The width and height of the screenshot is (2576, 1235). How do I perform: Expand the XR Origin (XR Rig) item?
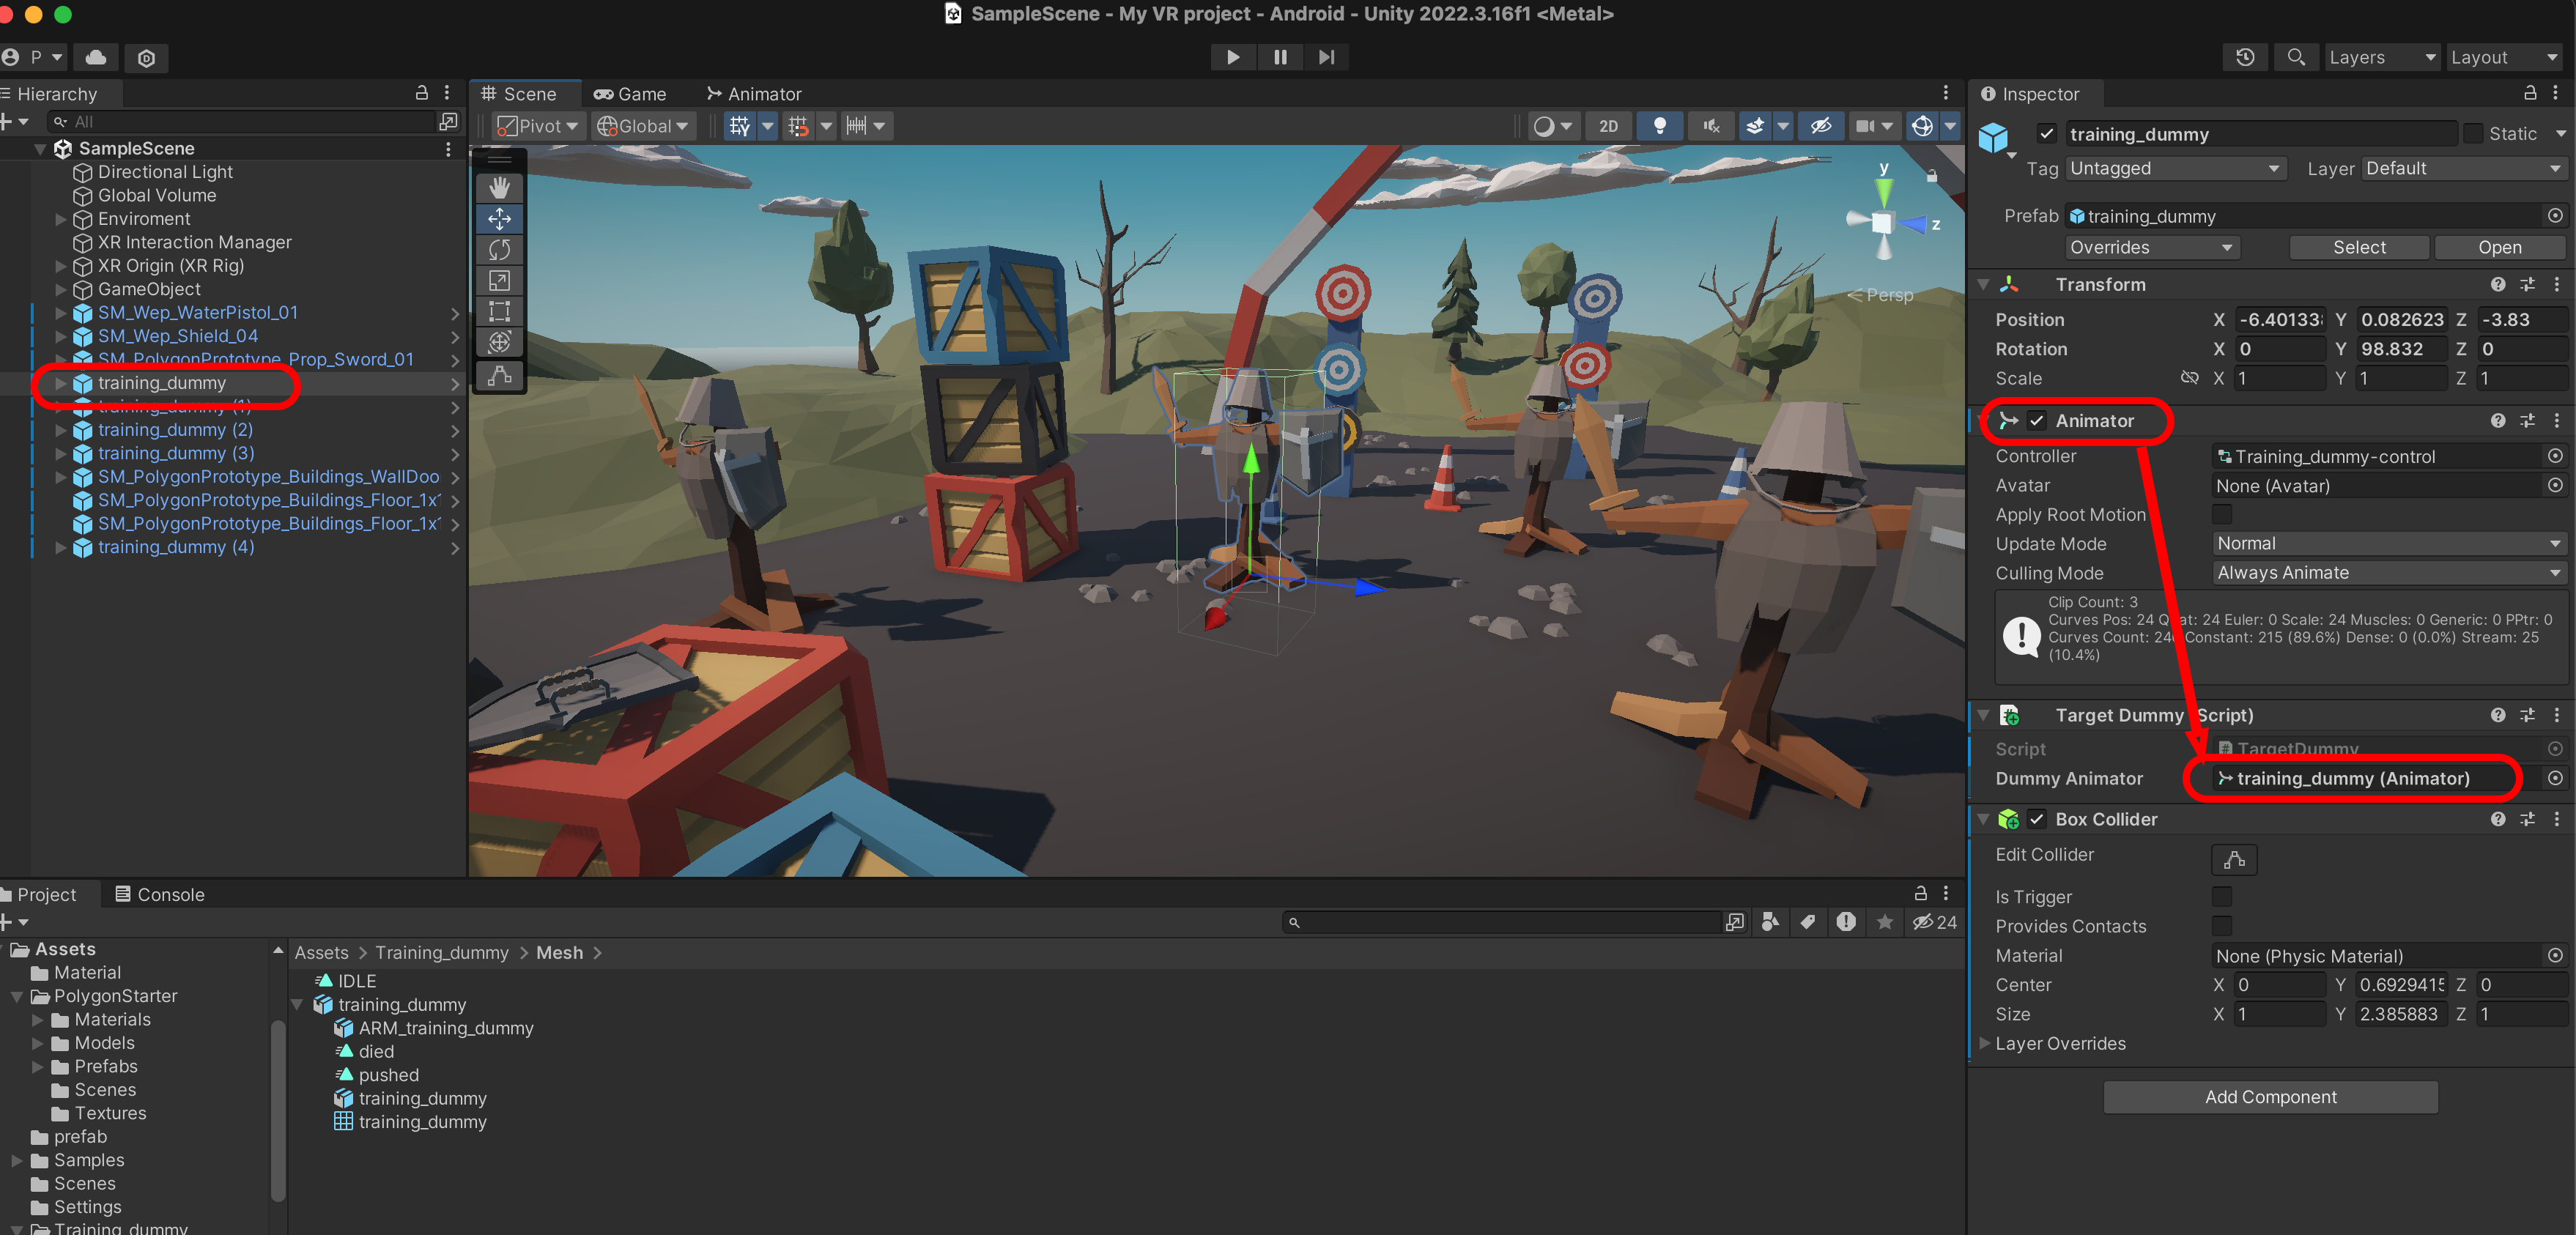(x=60, y=266)
